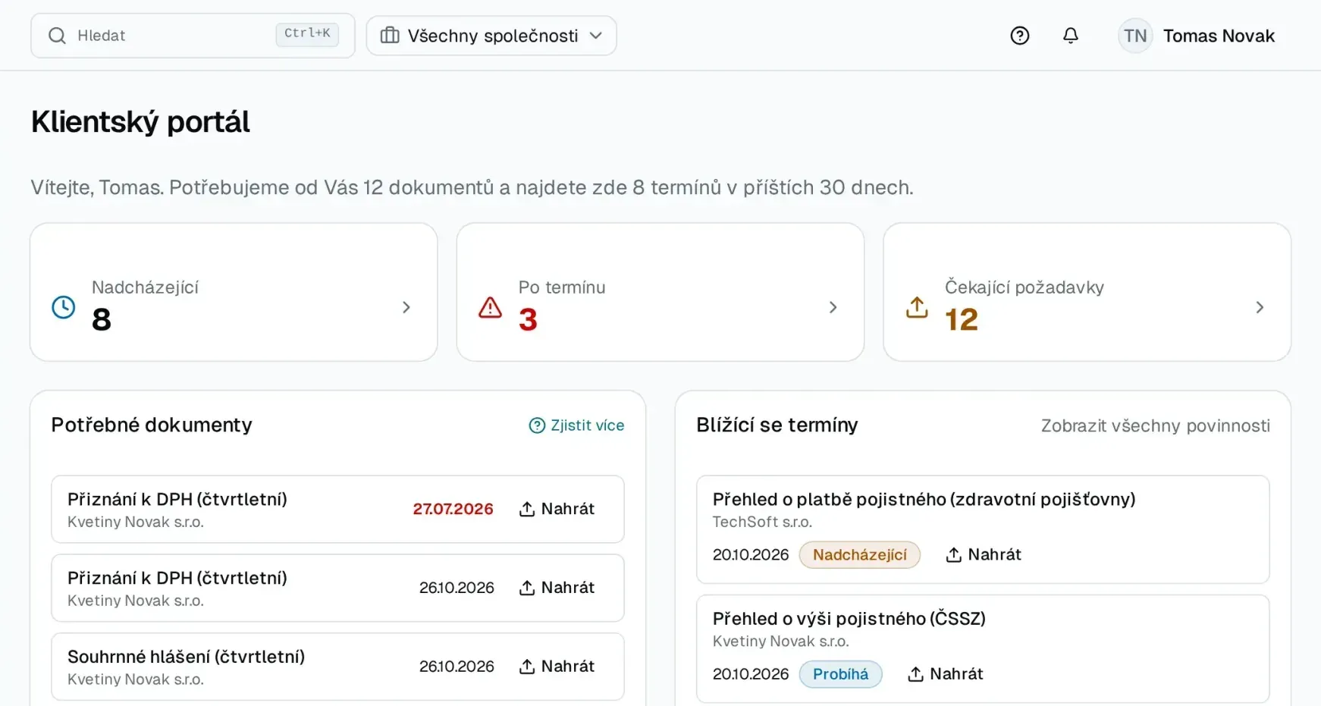Click the Probíhá status badge
Viewport: 1321px width, 706px height.
pyautogui.click(x=841, y=673)
